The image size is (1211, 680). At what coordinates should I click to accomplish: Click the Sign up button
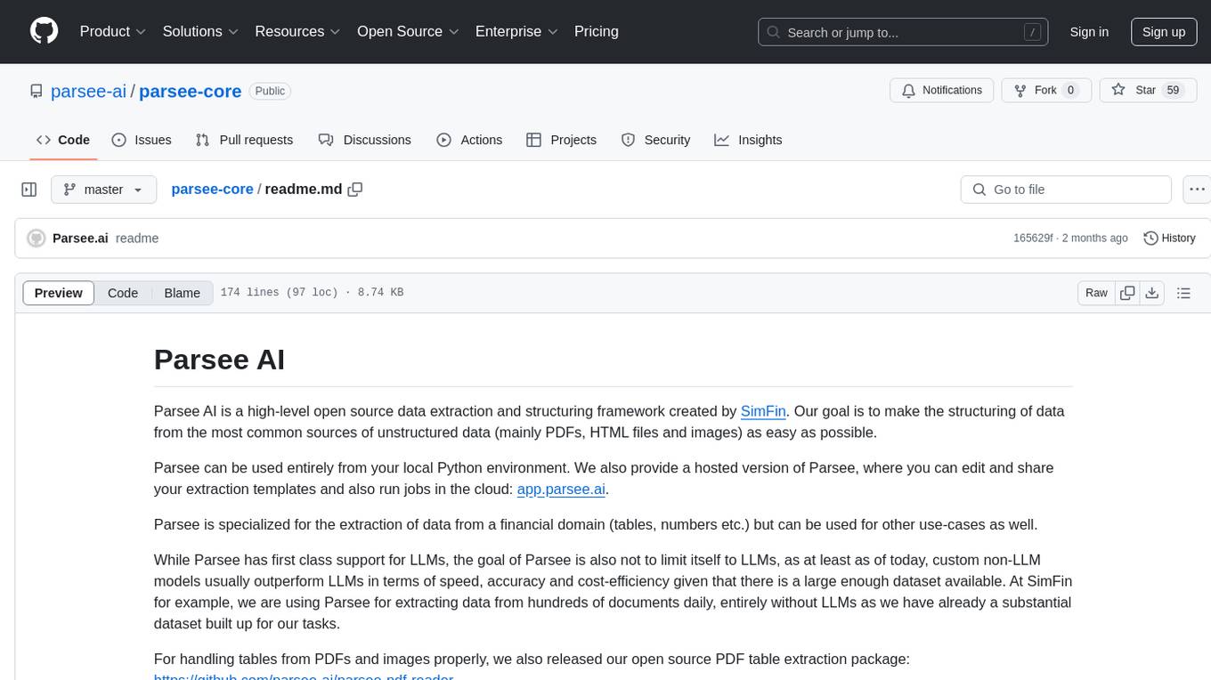[x=1164, y=32]
